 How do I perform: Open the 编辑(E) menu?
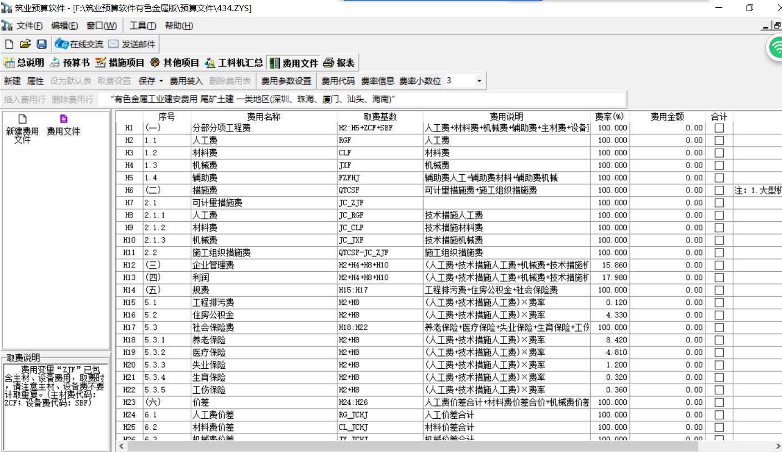(64, 26)
